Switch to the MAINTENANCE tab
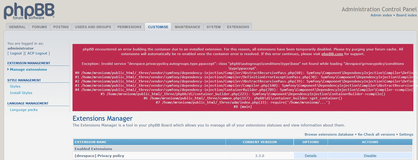 click(x=187, y=27)
